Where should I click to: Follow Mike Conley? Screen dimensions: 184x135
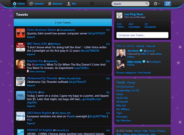(131, 65)
